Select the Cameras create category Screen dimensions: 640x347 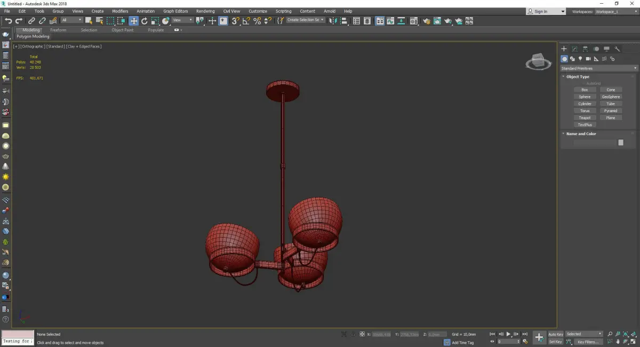(588, 59)
